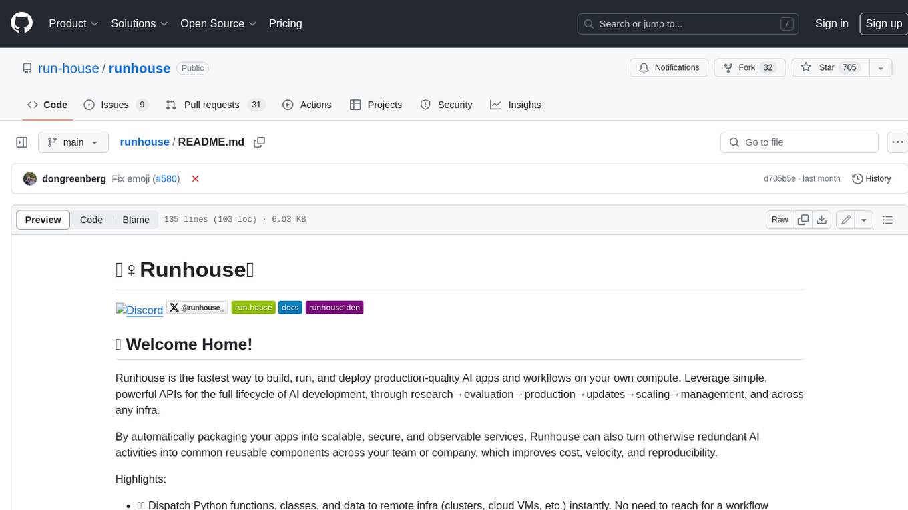
Task: Click the file size info 6.03 KB
Action: pyautogui.click(x=289, y=219)
